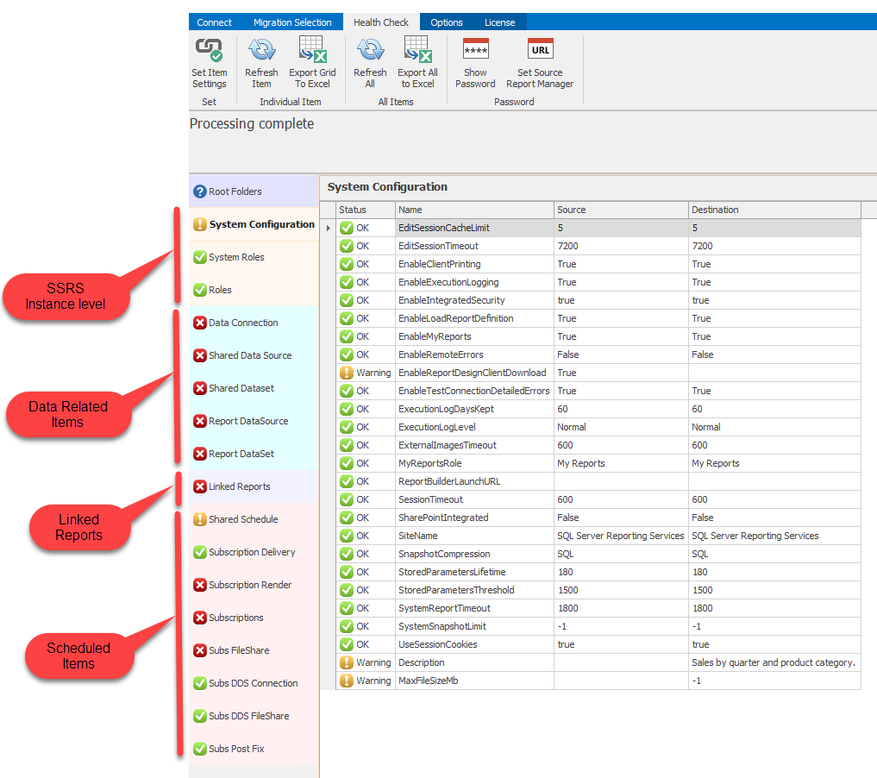
Task: Select System Configuration sidebar item
Action: click(x=254, y=224)
